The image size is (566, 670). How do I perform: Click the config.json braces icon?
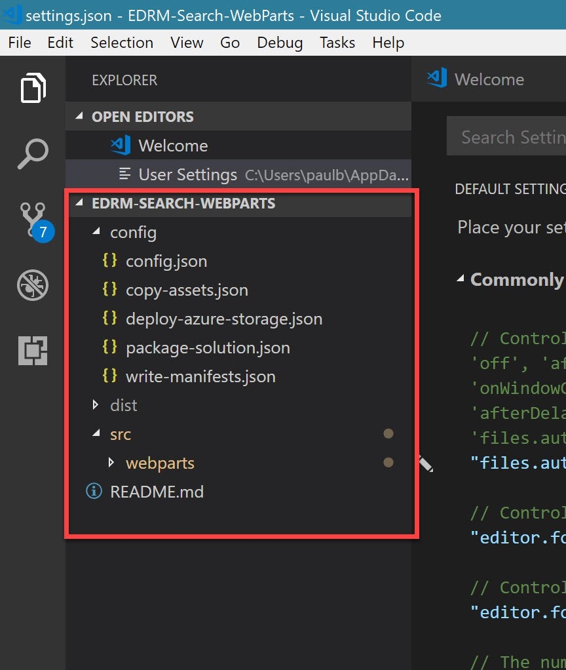pyautogui.click(x=110, y=261)
